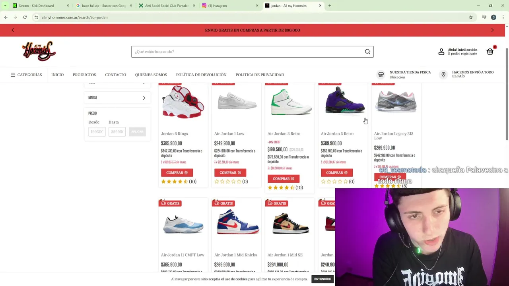Open Quiénes Somos page
This screenshot has height=286, width=509.
point(151,75)
